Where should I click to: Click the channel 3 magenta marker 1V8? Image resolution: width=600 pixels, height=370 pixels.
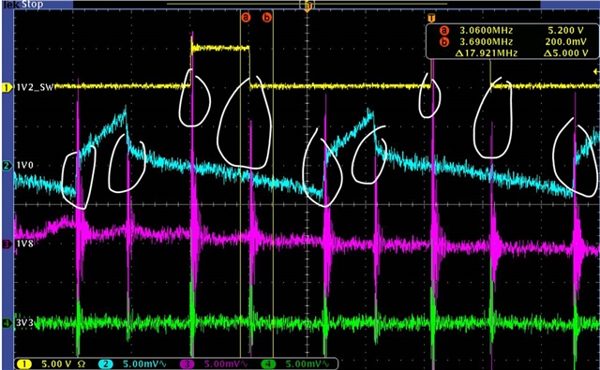19,244
